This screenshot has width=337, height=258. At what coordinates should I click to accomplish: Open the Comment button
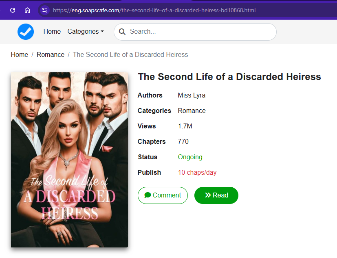(x=163, y=195)
